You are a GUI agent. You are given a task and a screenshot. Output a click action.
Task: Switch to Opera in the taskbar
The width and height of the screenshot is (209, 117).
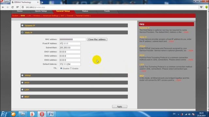(42, 114)
